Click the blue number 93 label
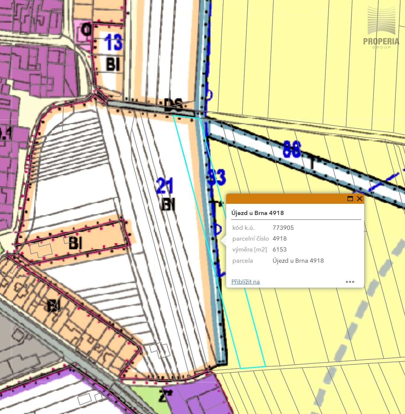This screenshot has height=414, width=405. (x=217, y=177)
